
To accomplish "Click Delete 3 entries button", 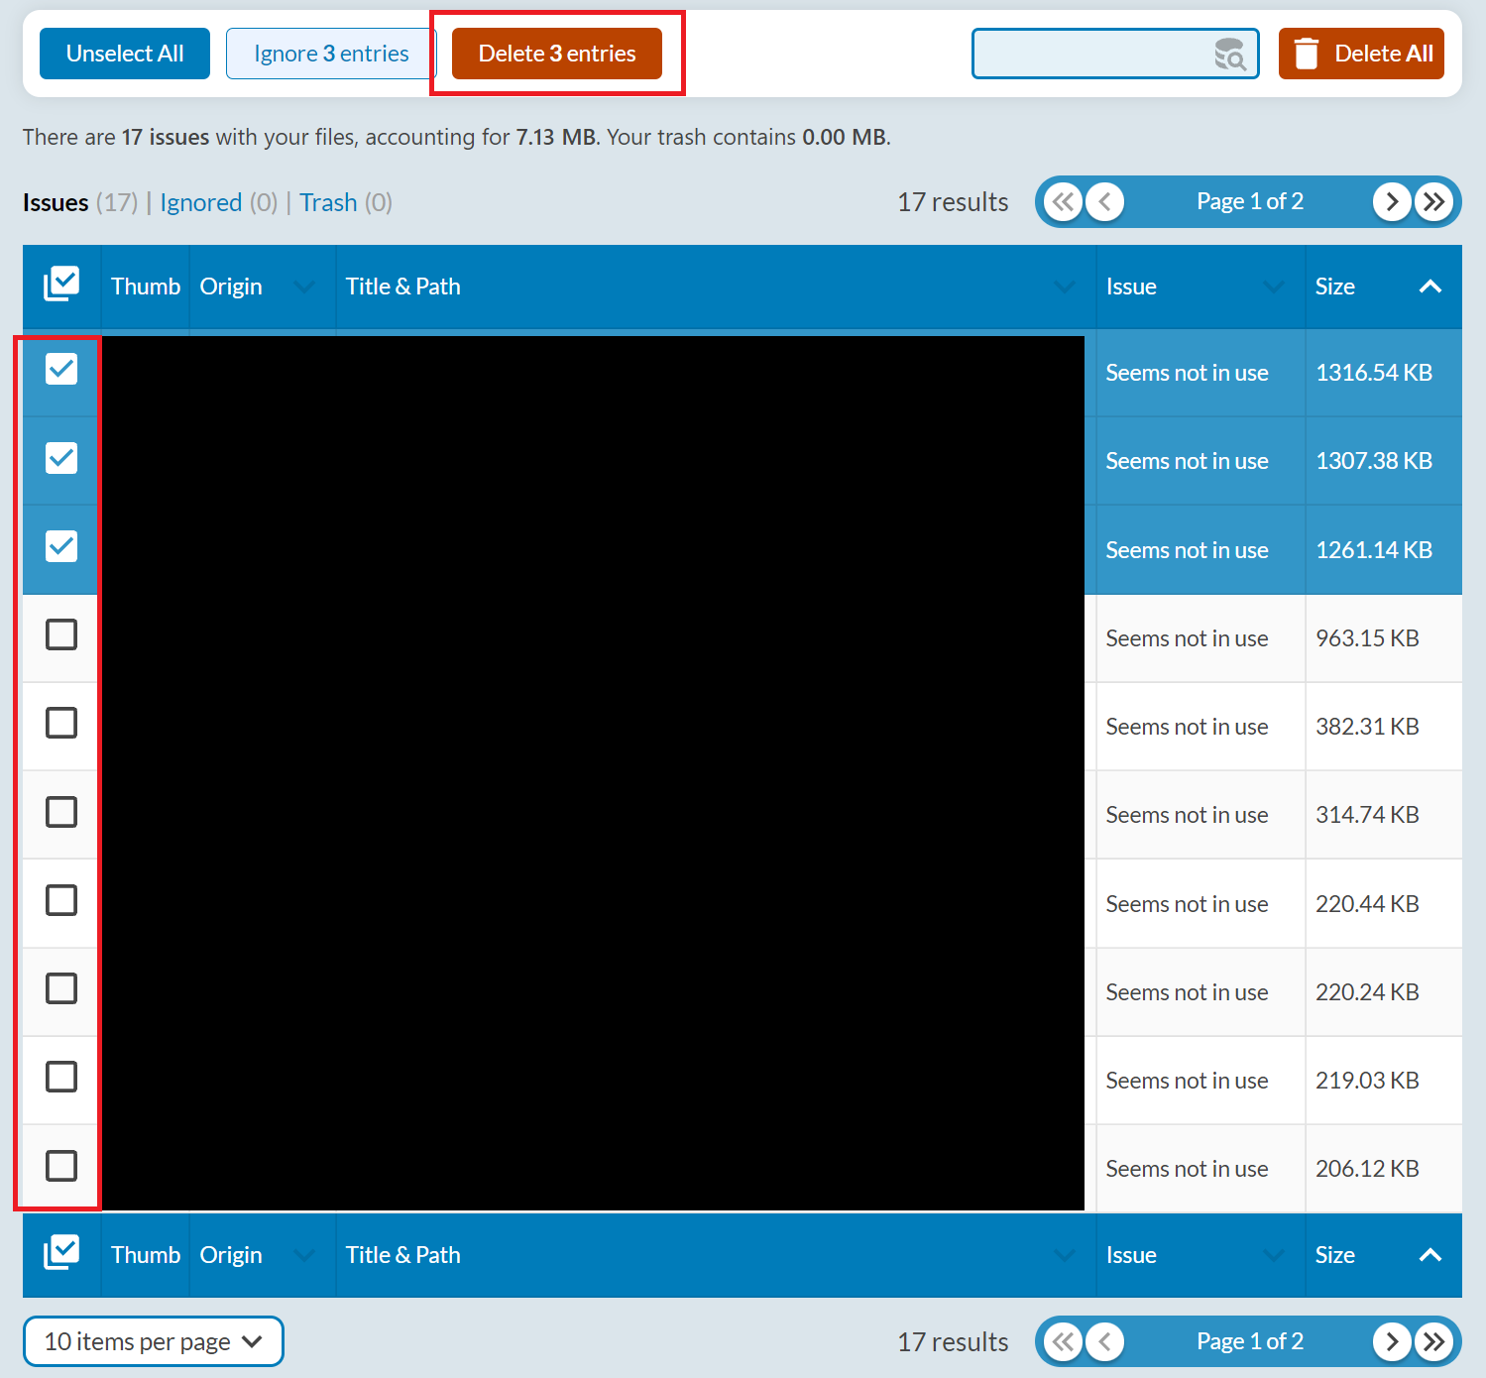I will 557,54.
